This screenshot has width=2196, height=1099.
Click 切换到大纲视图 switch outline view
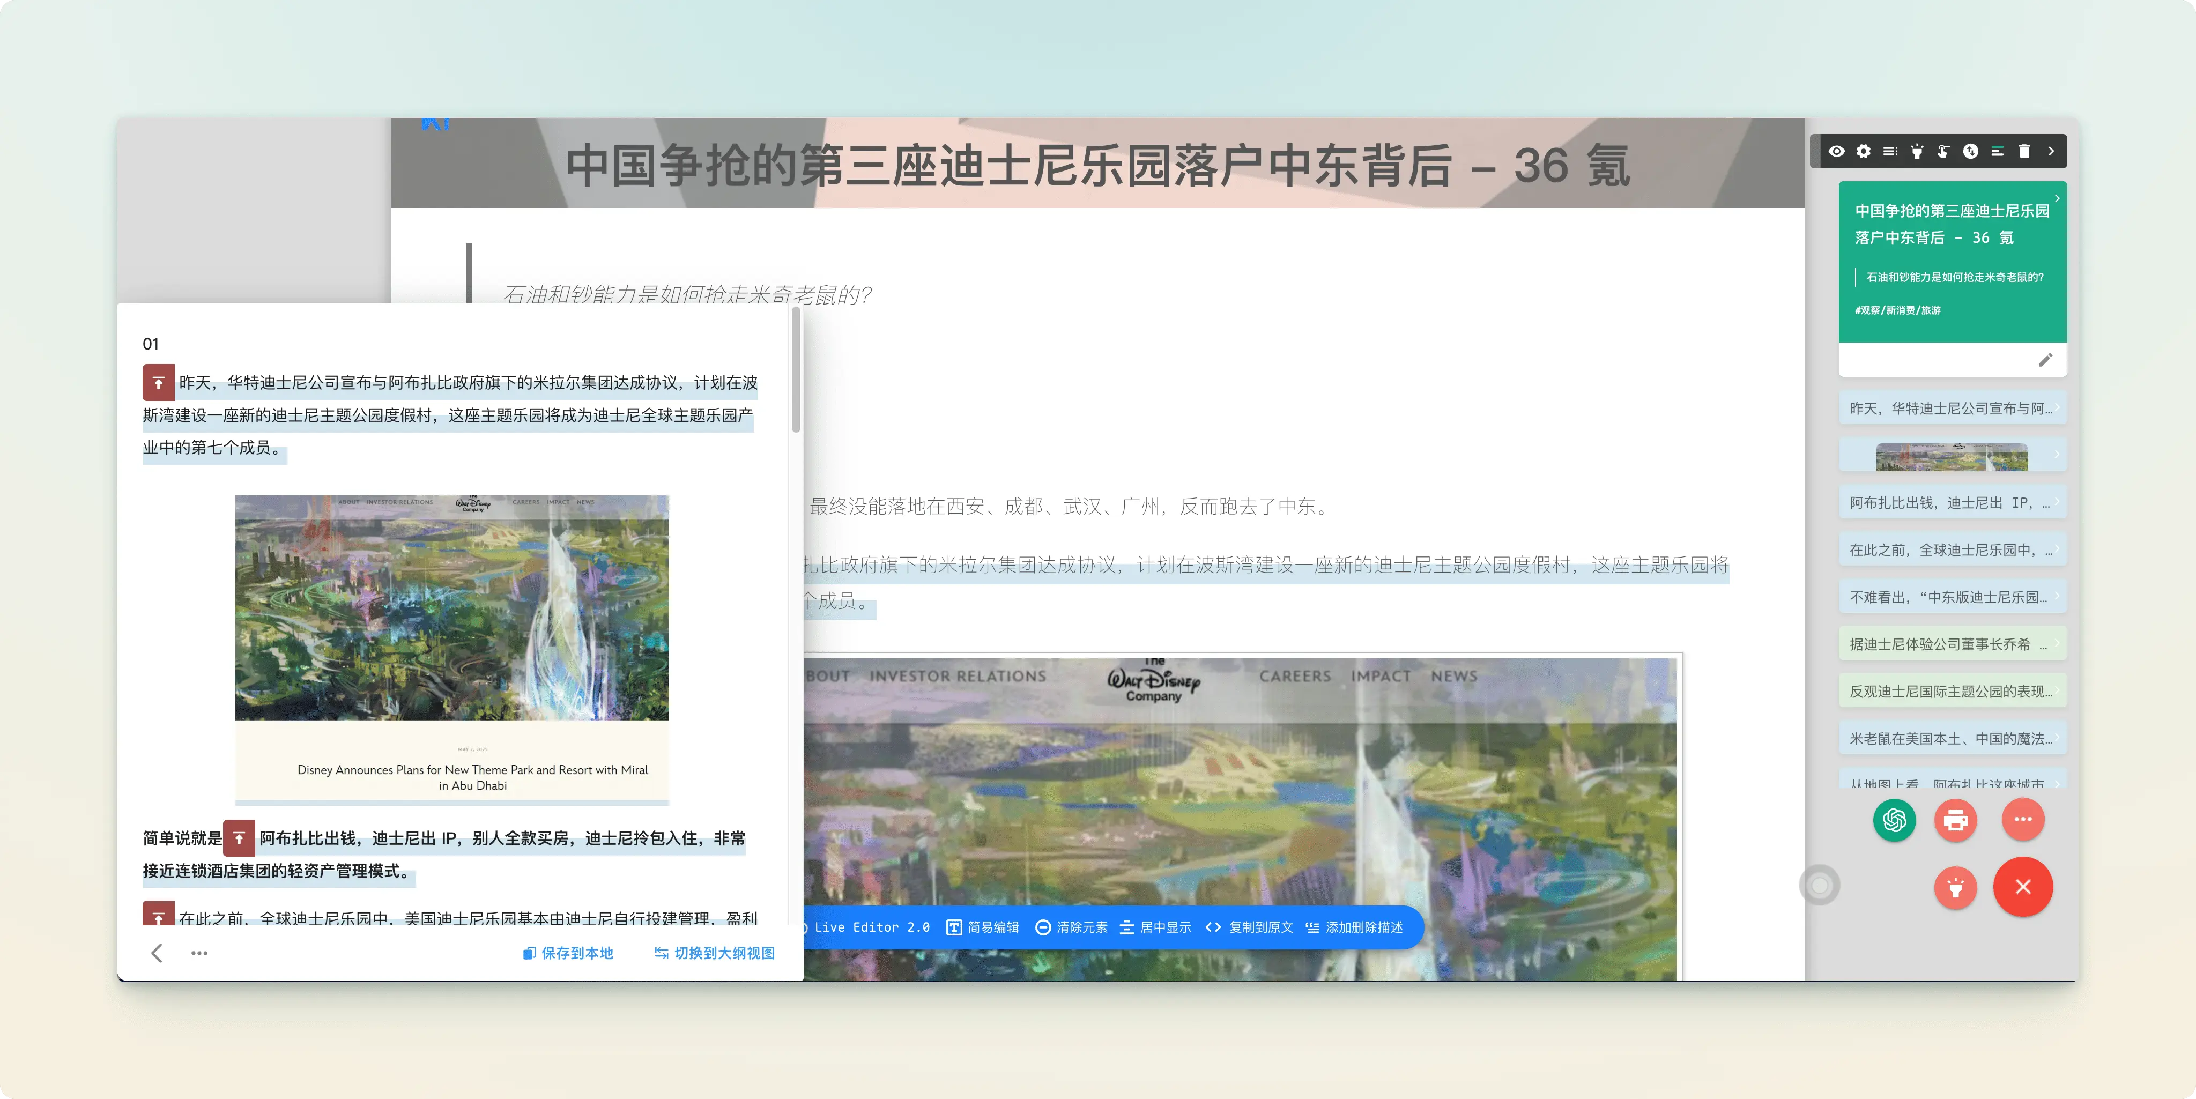714,953
